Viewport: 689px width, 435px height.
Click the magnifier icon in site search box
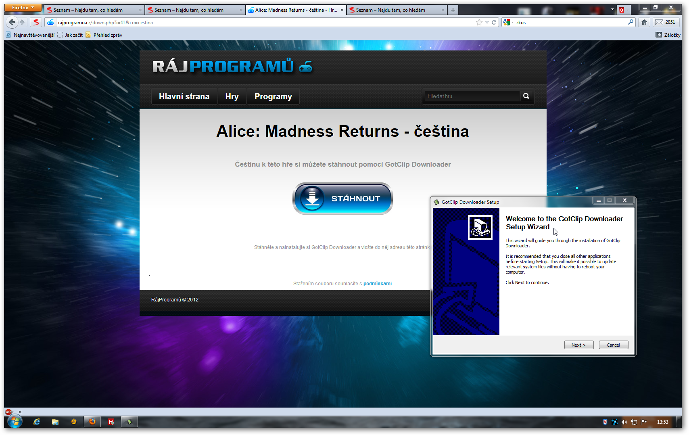[x=526, y=96]
